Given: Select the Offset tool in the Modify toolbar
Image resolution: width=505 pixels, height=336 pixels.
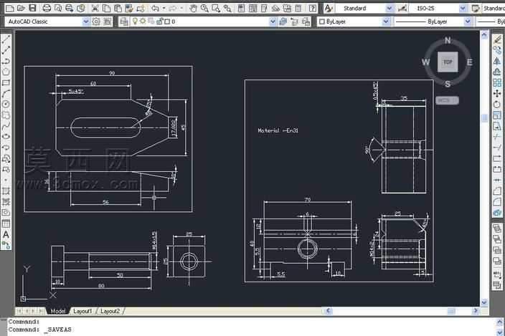Looking at the screenshot, I should pyautogui.click(x=497, y=72).
